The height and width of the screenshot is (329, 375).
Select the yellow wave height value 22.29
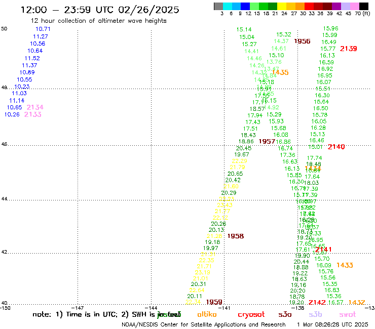coord(239,161)
